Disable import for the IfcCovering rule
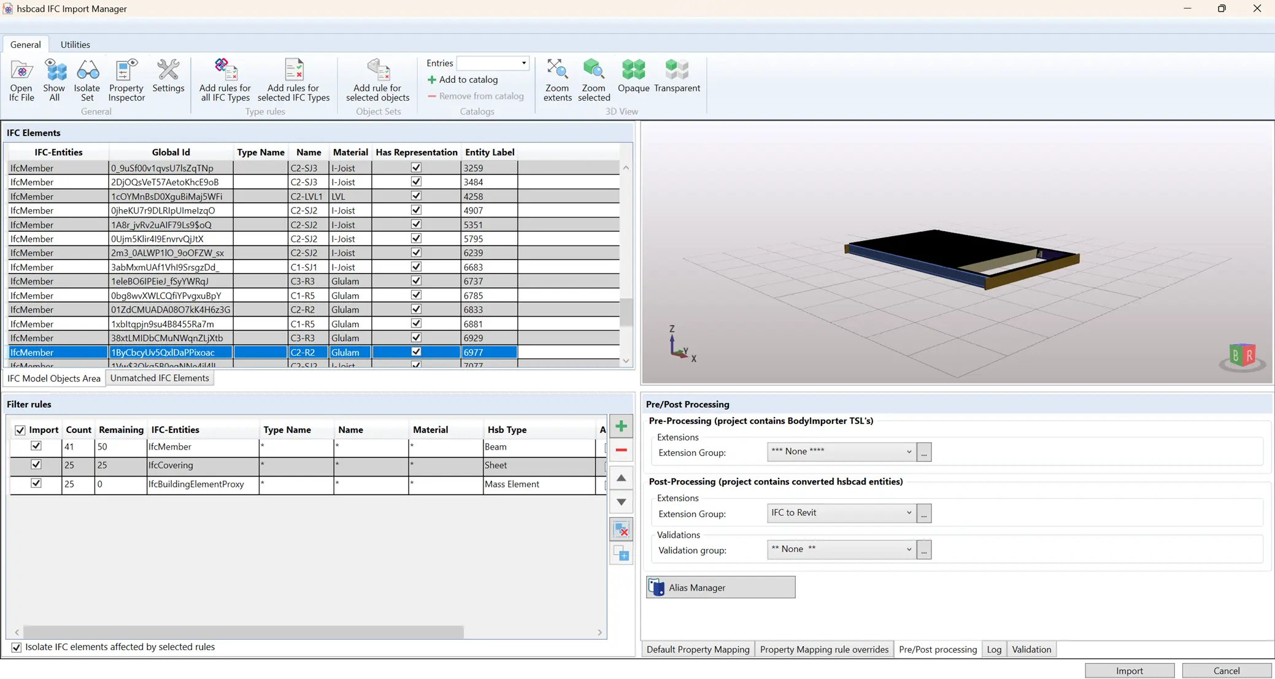 36,464
